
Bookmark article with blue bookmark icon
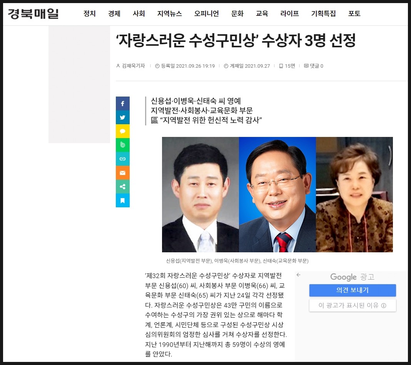pos(123,200)
